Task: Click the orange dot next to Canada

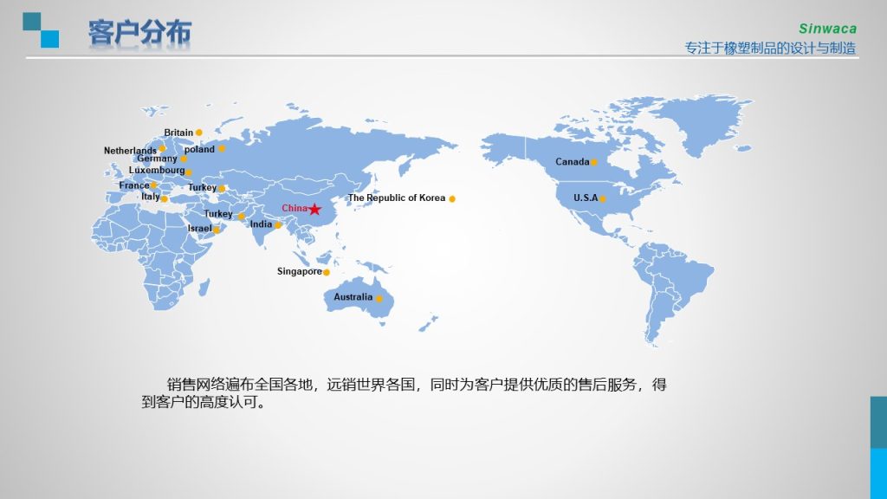Action: click(x=594, y=162)
